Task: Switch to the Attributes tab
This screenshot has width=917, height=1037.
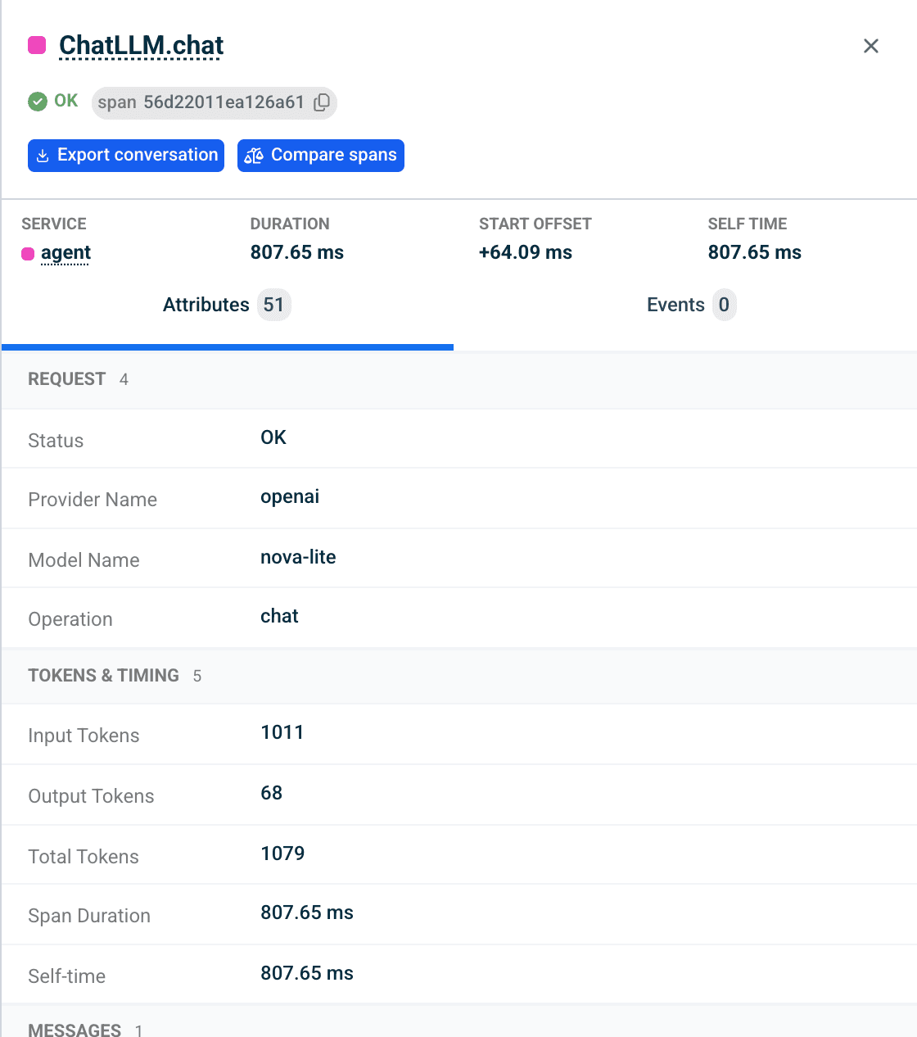Action: (x=228, y=306)
